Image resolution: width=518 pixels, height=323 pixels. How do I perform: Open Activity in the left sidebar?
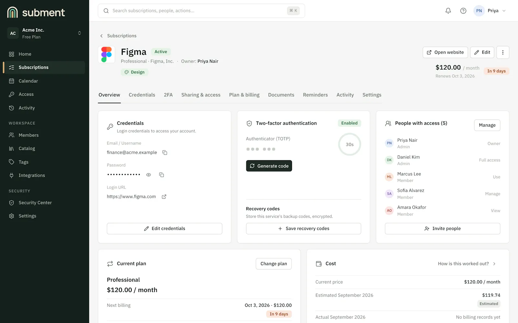pyautogui.click(x=44, y=108)
